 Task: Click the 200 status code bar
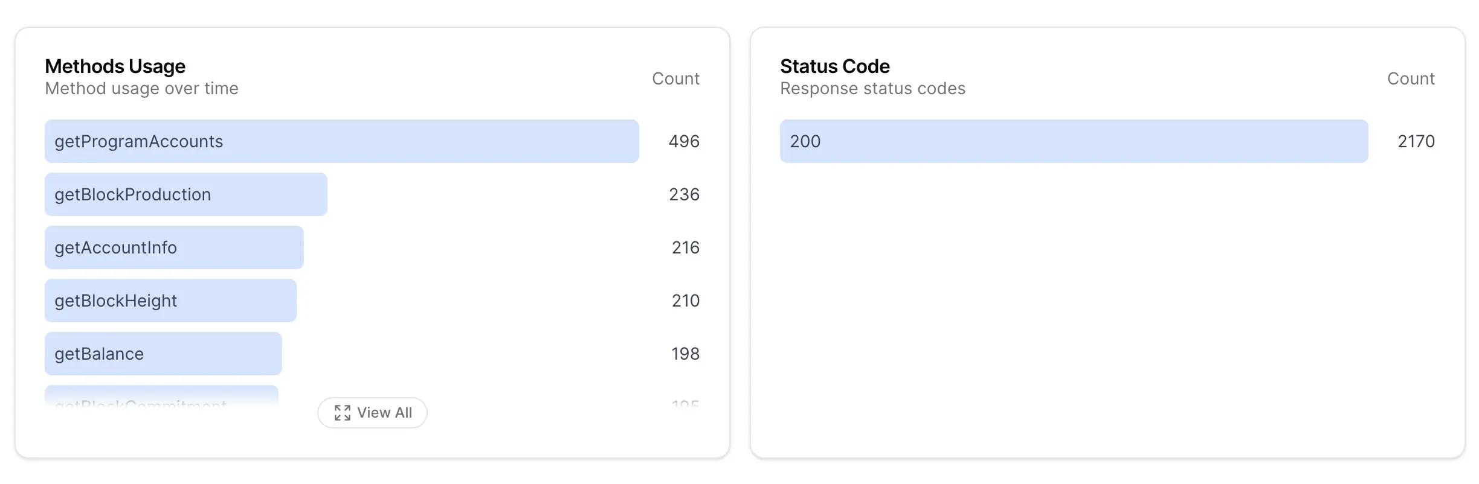coord(1074,141)
